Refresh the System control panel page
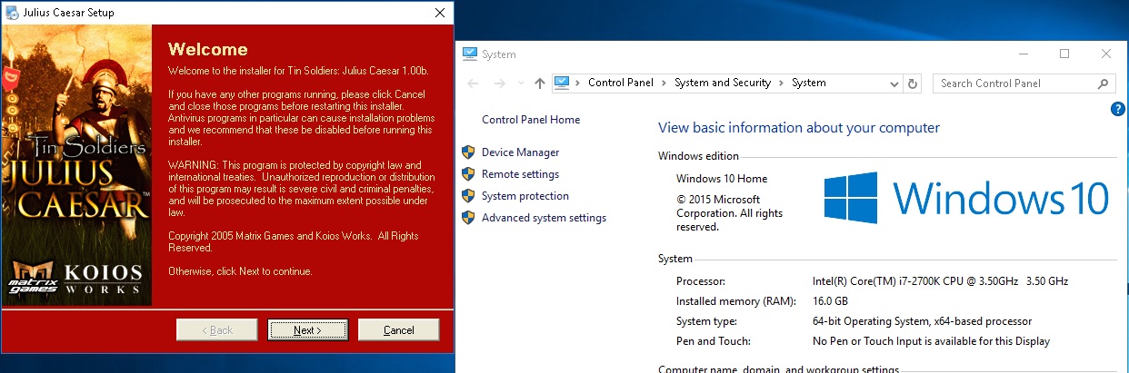1129x373 pixels. click(914, 83)
